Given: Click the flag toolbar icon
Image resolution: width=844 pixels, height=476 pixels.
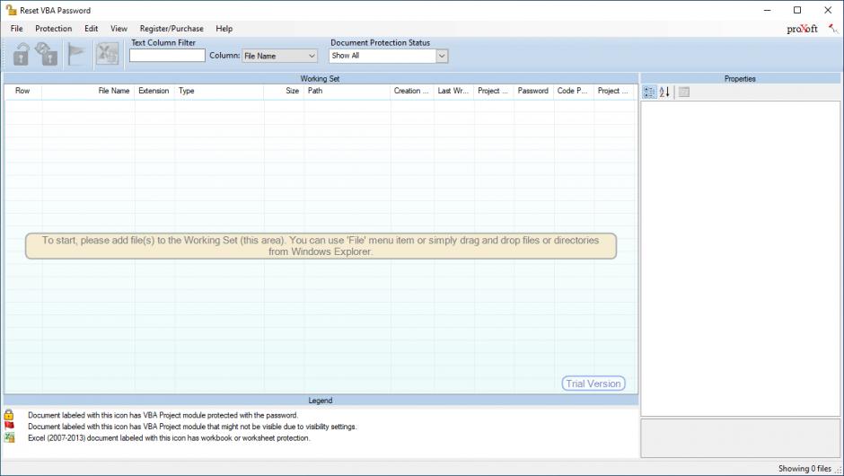Looking at the screenshot, I should 77,55.
